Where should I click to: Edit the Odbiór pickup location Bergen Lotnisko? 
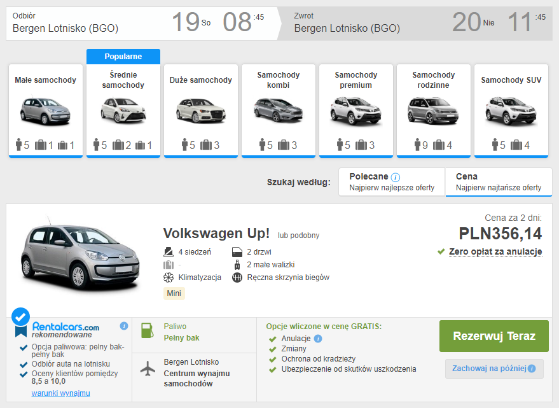tap(66, 28)
